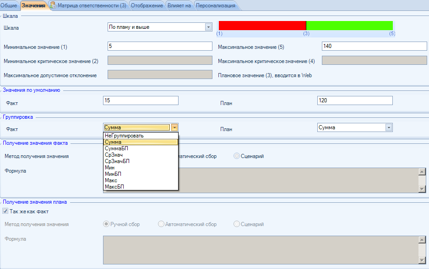Click the green segment of scale bar
The height and width of the screenshot is (269, 429).
[x=349, y=25]
